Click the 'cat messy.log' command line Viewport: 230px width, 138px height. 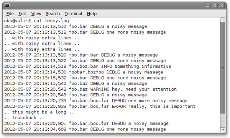(36, 21)
